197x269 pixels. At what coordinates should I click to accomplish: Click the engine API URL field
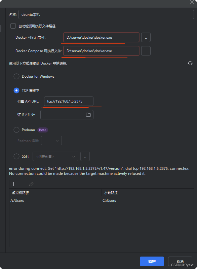click(x=69, y=101)
